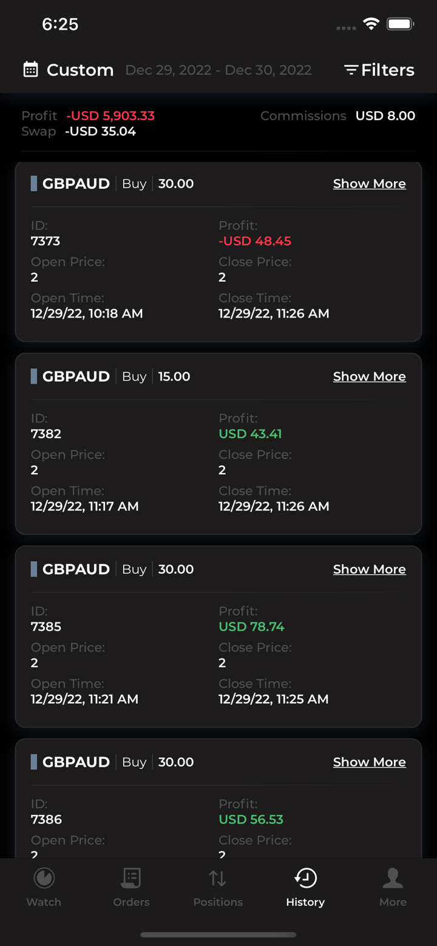Tap the History clock icon
This screenshot has width=437, height=946.
tap(305, 878)
